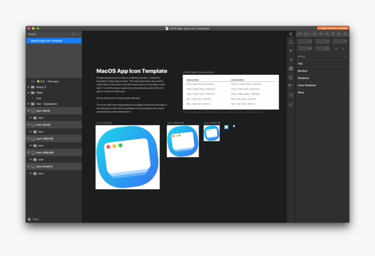This screenshot has width=375, height=256.
Task: Select the icon-256x256 artboard title on canvas
Action: 176,123
